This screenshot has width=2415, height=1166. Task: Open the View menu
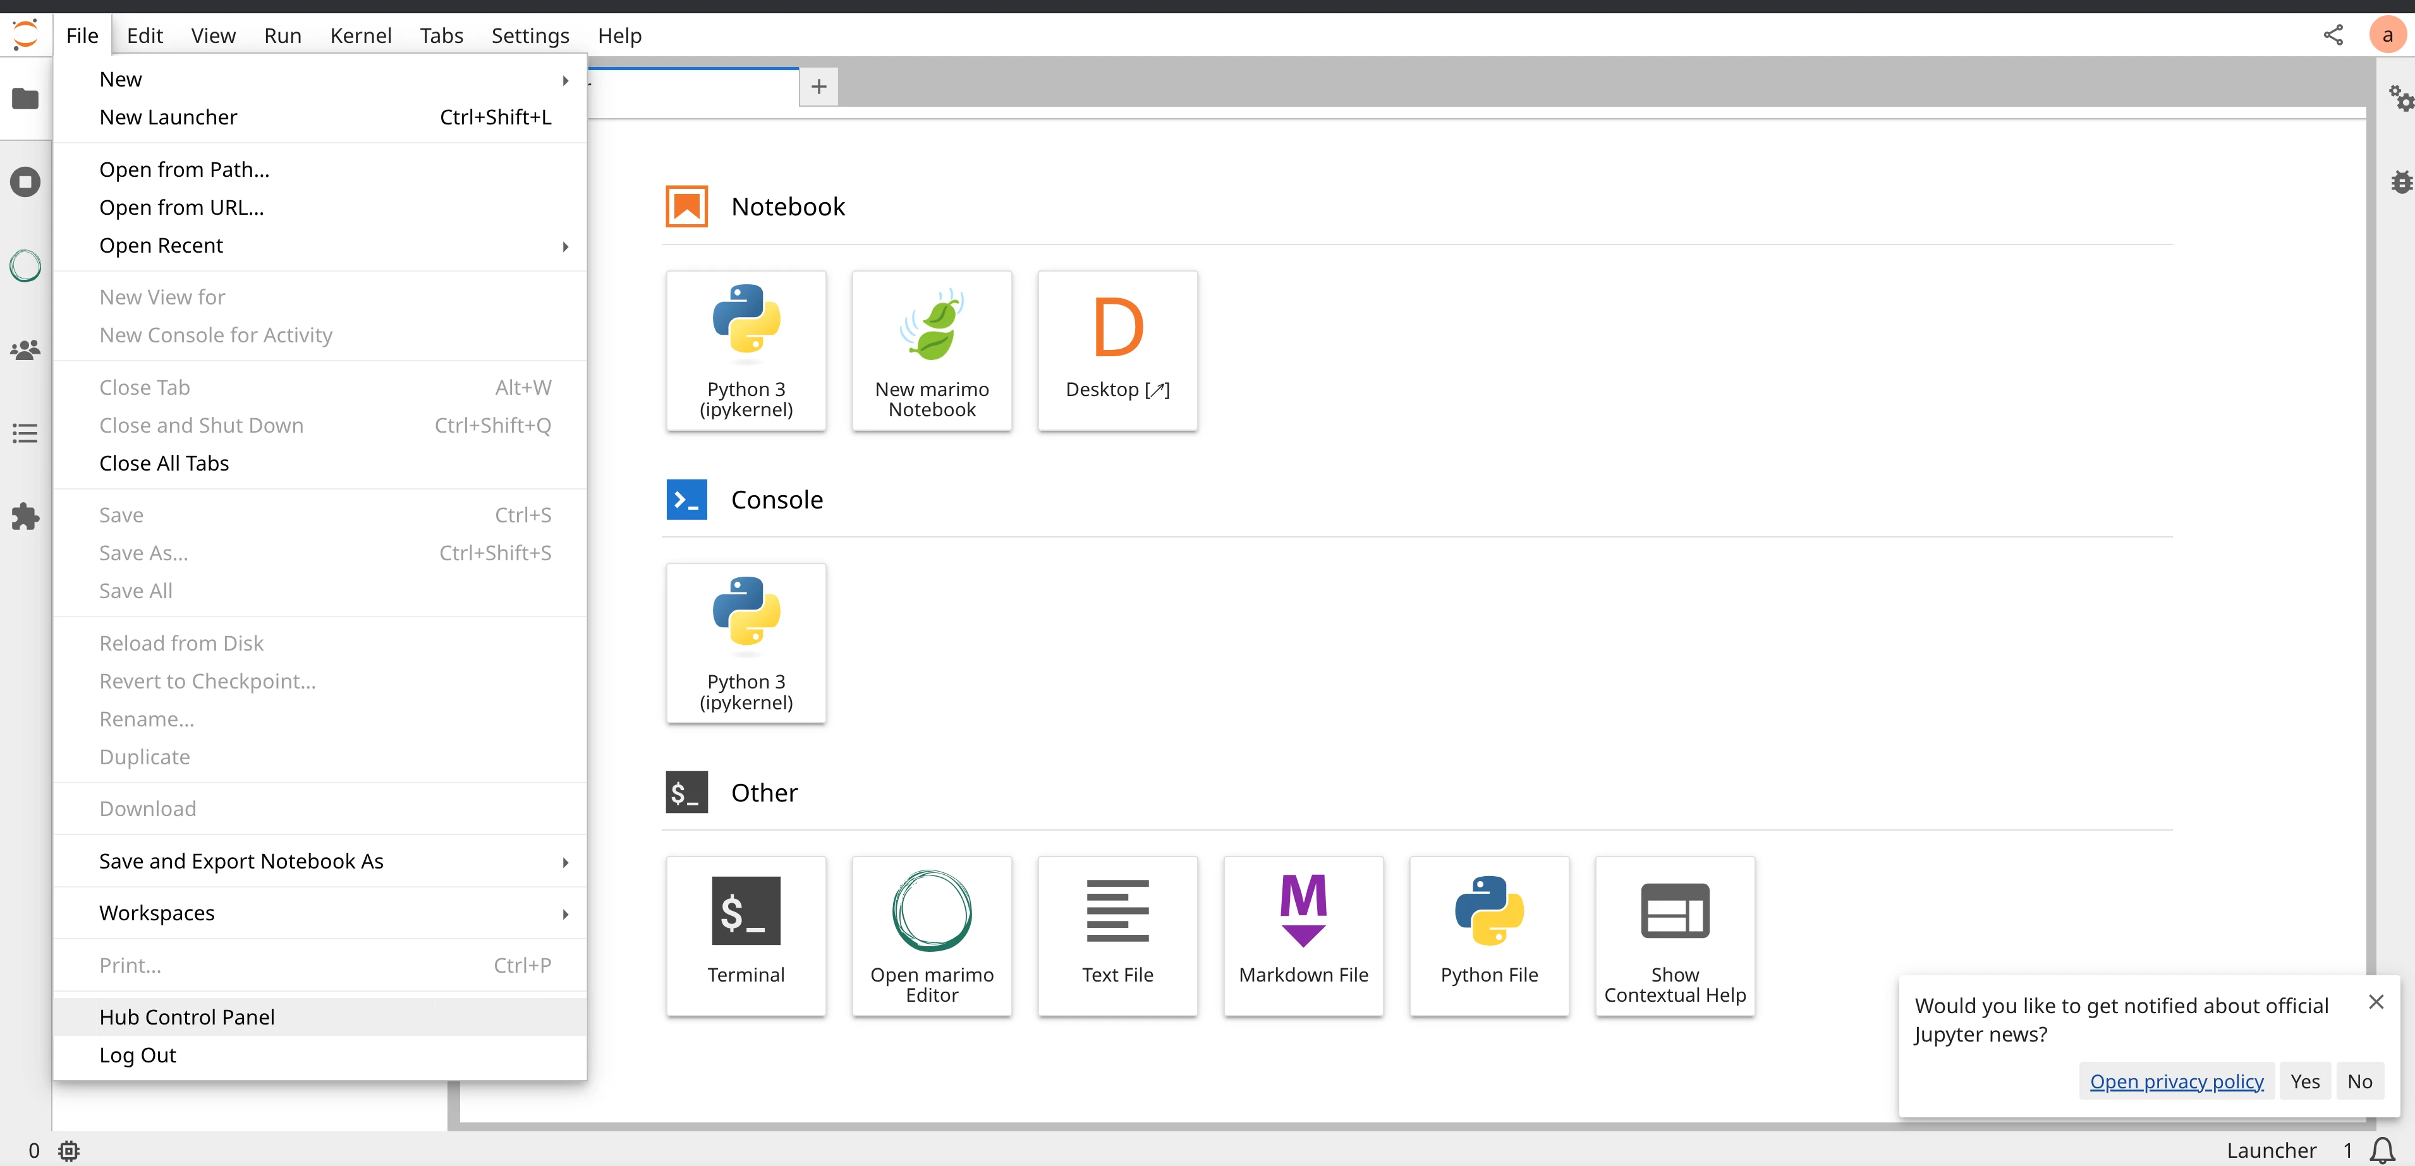(213, 35)
